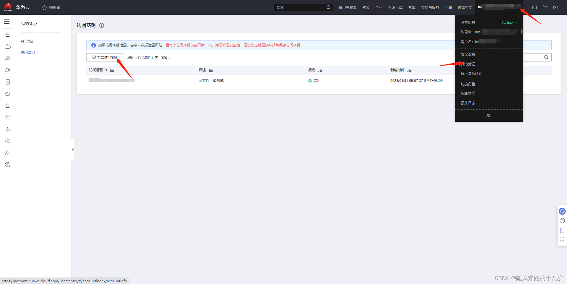The height and width of the screenshot is (284, 567).
Task: Click 基本信息 in the user menu
Action: click(468, 22)
